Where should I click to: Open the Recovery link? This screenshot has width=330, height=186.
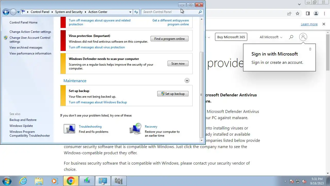tap(151, 127)
